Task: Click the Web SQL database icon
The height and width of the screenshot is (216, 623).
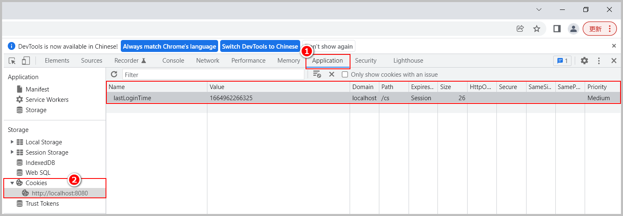Action: click(19, 173)
